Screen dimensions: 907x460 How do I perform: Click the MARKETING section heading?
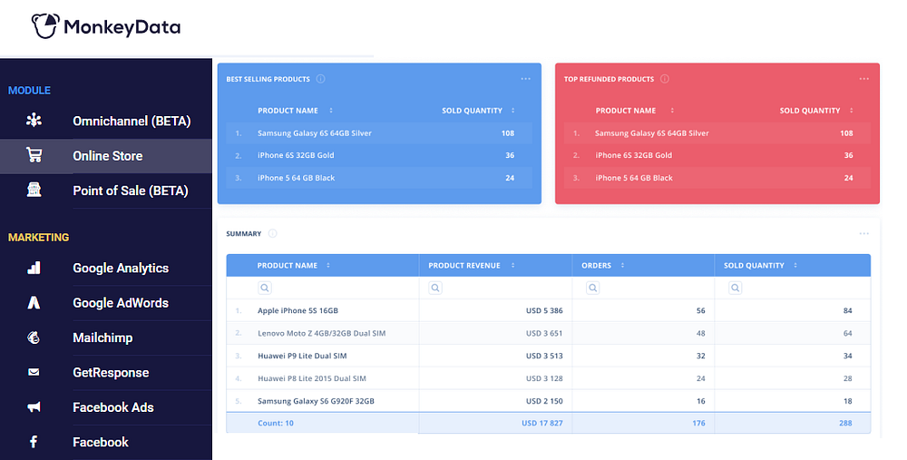coord(38,237)
